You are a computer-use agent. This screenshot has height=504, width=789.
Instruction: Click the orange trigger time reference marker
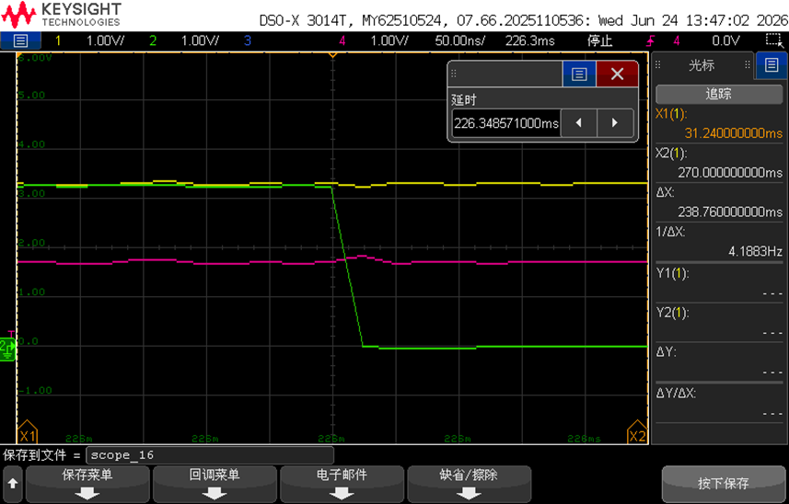pos(332,54)
